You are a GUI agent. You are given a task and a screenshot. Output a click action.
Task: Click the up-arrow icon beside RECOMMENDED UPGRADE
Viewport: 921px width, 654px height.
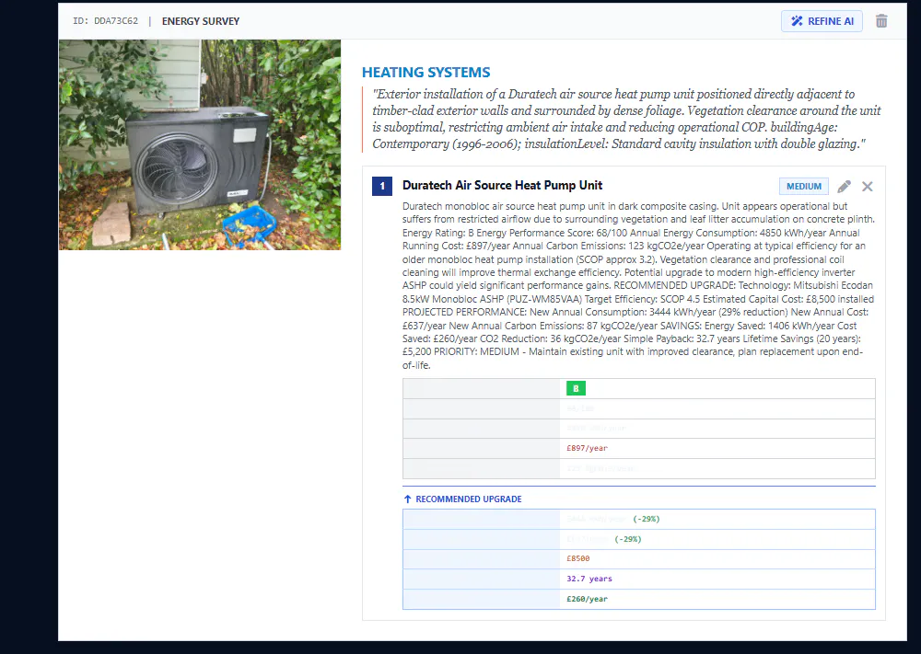(408, 499)
